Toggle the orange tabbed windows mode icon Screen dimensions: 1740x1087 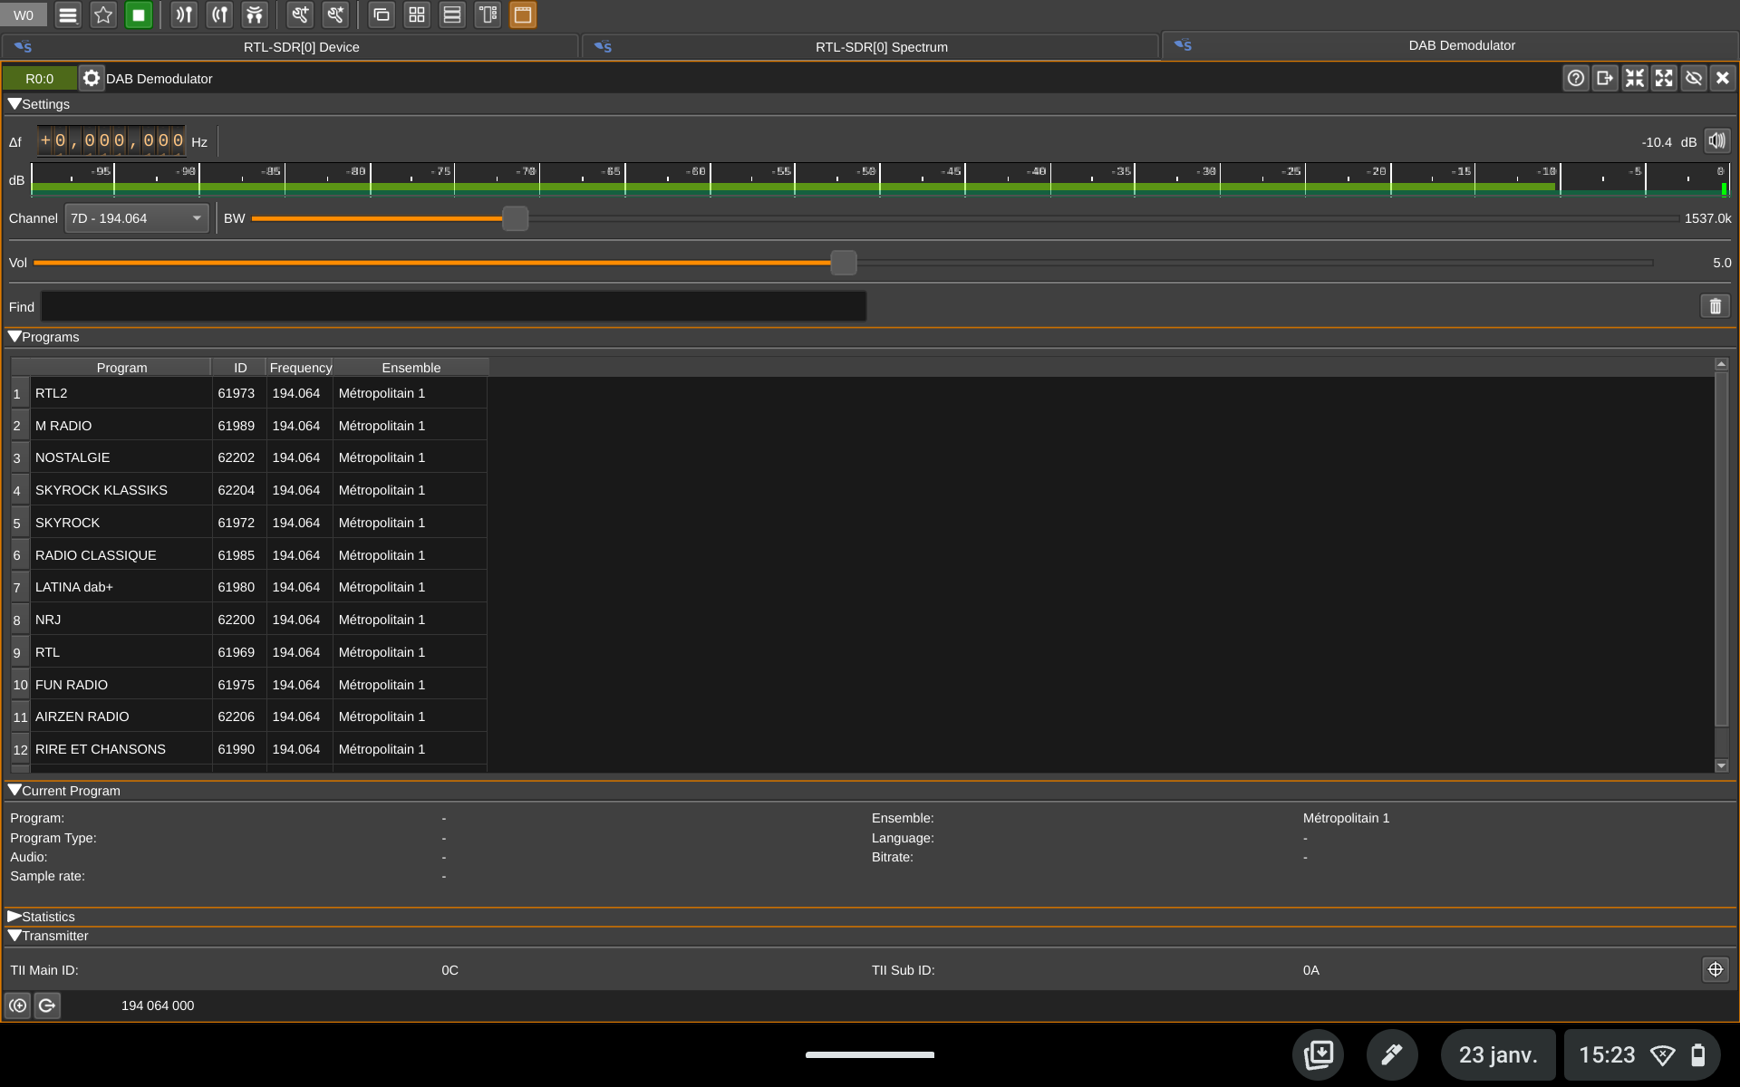point(523,14)
